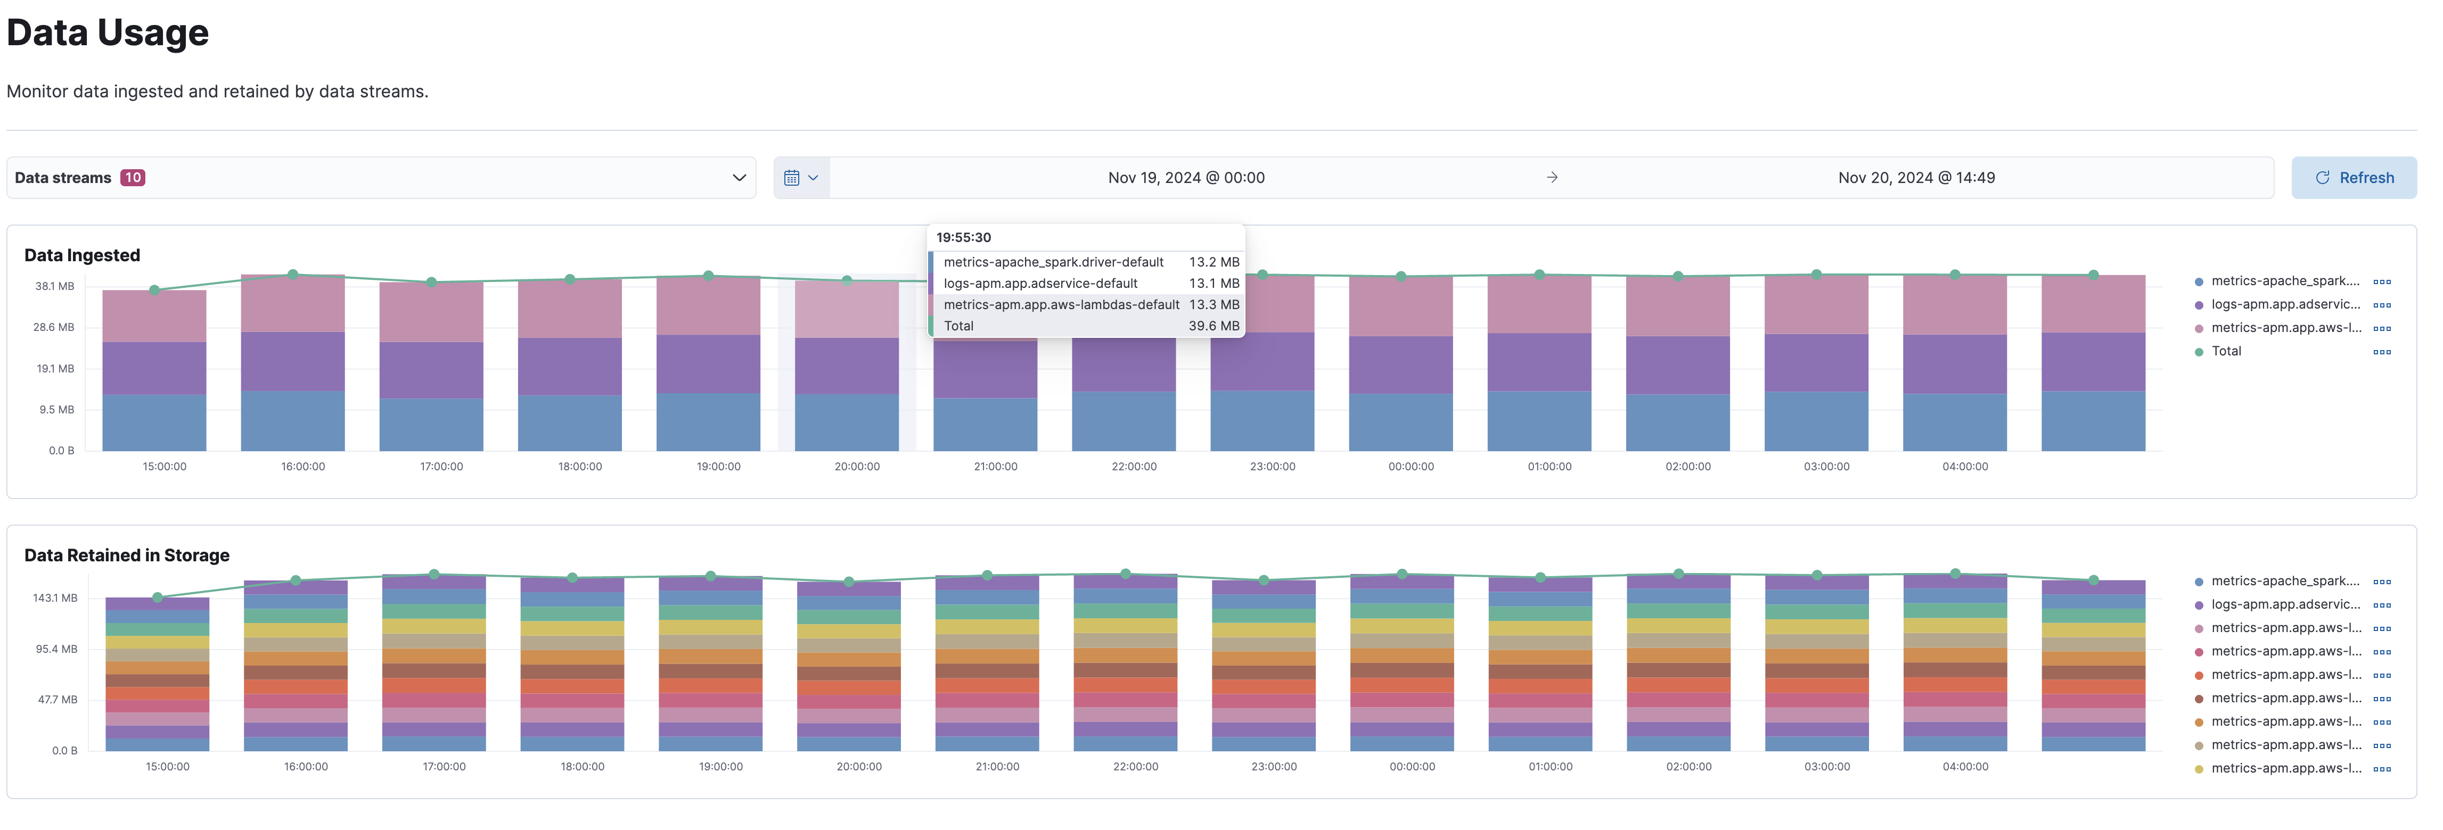Image resolution: width=2443 pixels, height=830 pixels.
Task: Open options for metrics-apache_spark in Data Retained legend
Action: pyautogui.click(x=2381, y=582)
